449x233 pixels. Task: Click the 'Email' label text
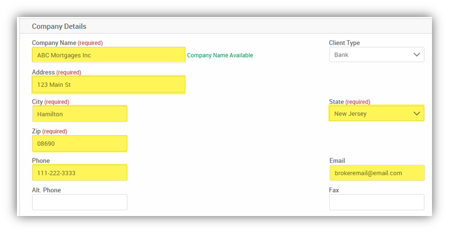point(337,160)
